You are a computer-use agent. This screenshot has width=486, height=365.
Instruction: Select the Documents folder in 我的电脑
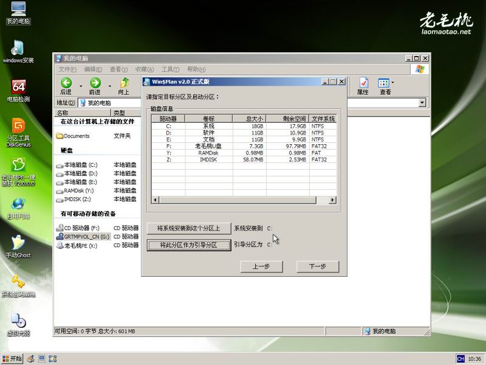73,136
